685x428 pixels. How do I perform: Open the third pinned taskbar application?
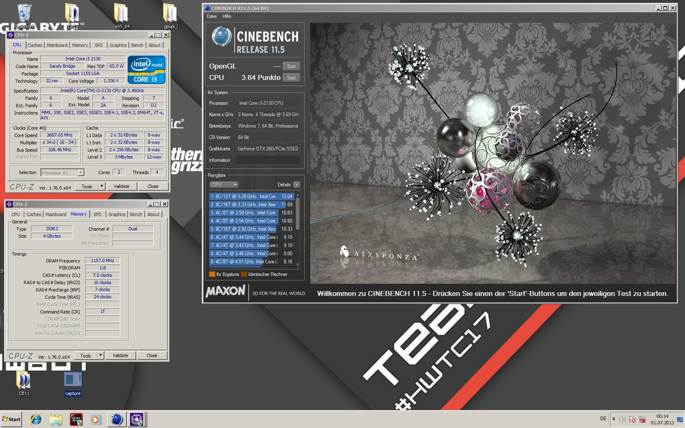click(x=76, y=419)
